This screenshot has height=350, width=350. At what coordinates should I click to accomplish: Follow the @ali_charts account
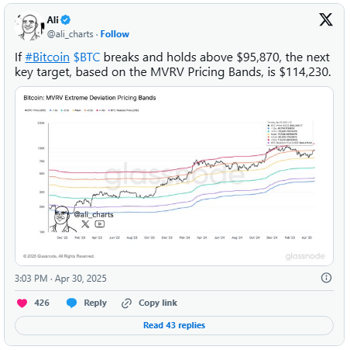(115, 34)
